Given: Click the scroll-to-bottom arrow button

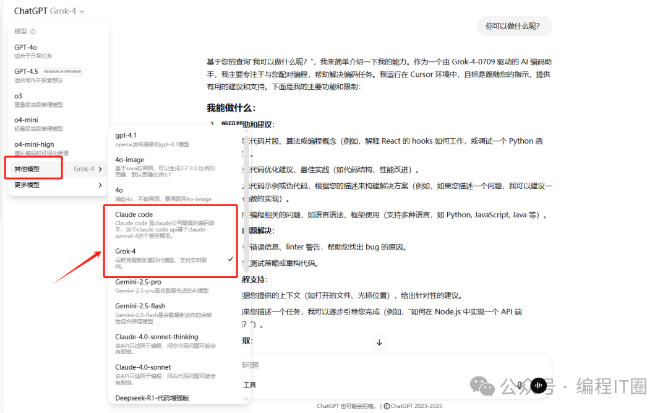Looking at the screenshot, I should pos(379,342).
